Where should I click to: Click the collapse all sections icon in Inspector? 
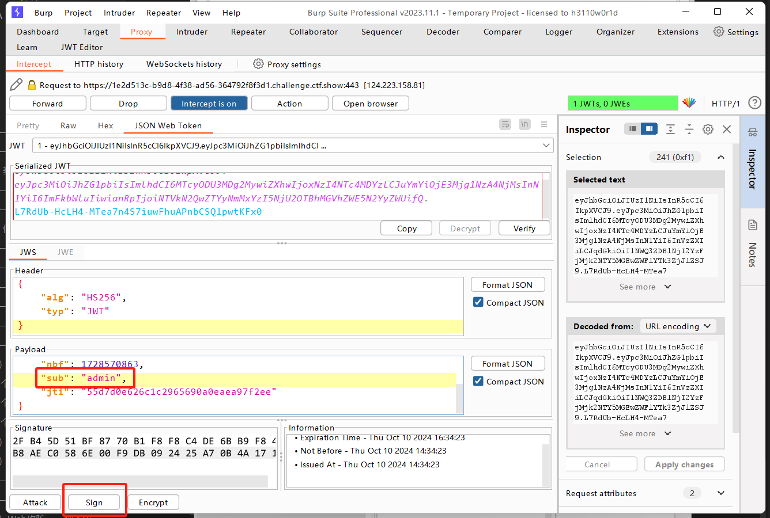689,129
